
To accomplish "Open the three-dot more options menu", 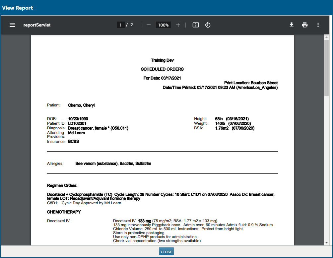I will click(318, 25).
